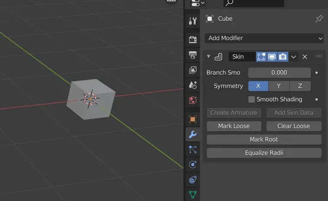Open the World properties tab
328x201 pixels.
pyautogui.click(x=193, y=100)
